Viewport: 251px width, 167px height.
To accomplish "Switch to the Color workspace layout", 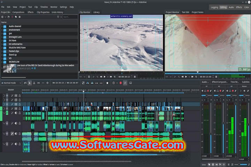I will click(246, 7).
